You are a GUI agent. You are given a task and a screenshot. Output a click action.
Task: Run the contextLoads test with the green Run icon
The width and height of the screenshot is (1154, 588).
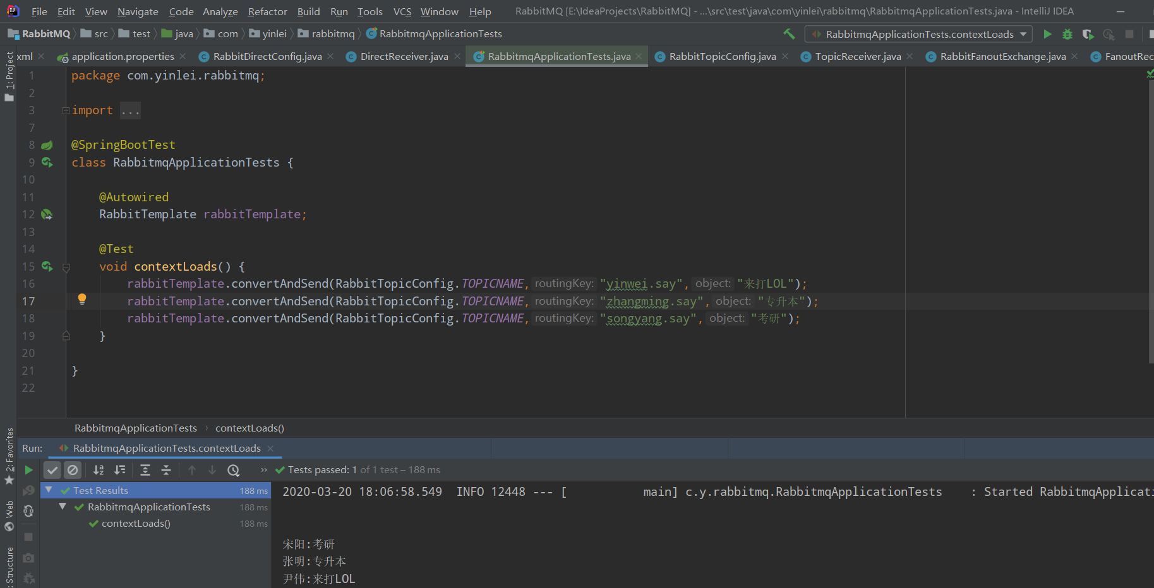coord(1047,34)
